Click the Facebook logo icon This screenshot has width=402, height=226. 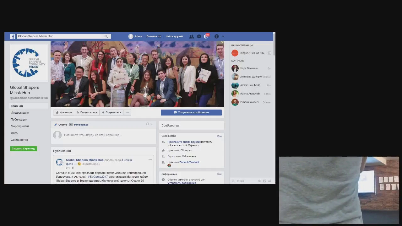click(13, 36)
